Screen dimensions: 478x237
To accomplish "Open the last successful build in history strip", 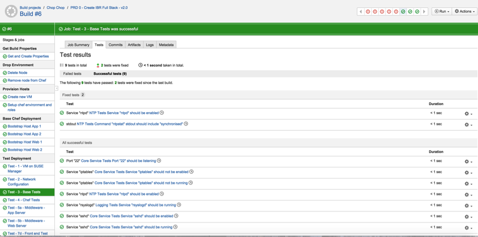I will 417,11.
